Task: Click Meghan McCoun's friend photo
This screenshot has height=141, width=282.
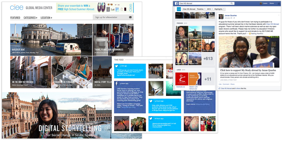Action: [182, 59]
